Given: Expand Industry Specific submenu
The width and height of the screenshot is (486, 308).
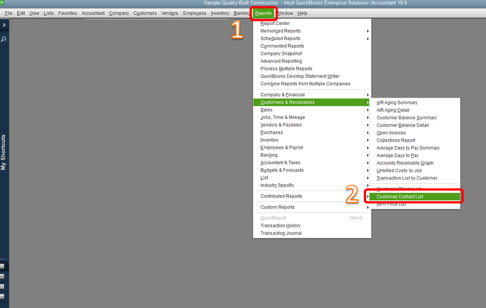Looking at the screenshot, I should point(312,185).
